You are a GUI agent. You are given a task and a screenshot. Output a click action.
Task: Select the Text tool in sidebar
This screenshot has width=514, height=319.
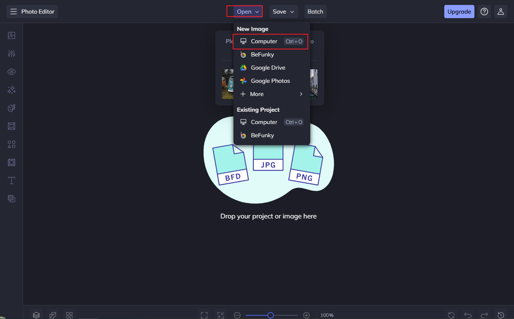(x=11, y=180)
